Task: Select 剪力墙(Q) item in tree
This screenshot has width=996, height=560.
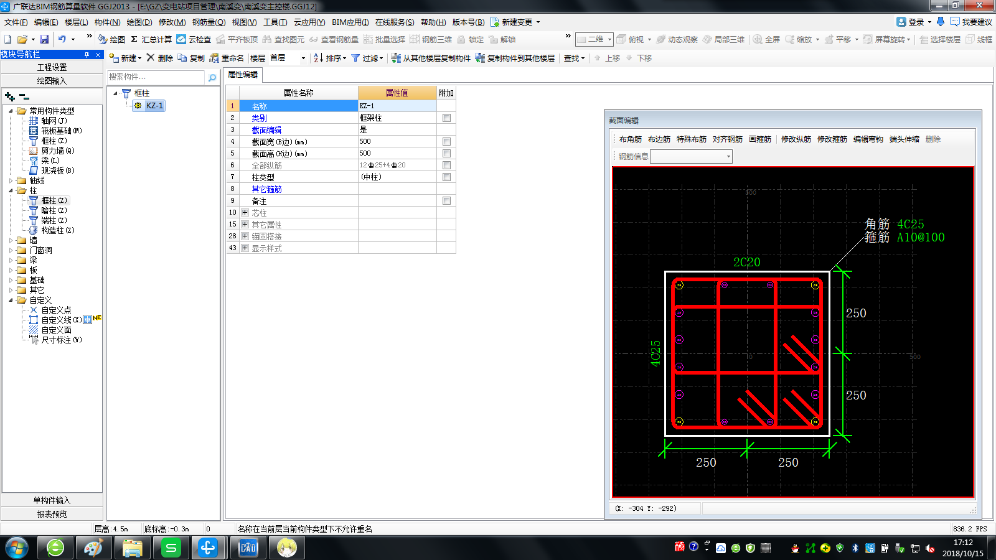Action: click(x=57, y=151)
